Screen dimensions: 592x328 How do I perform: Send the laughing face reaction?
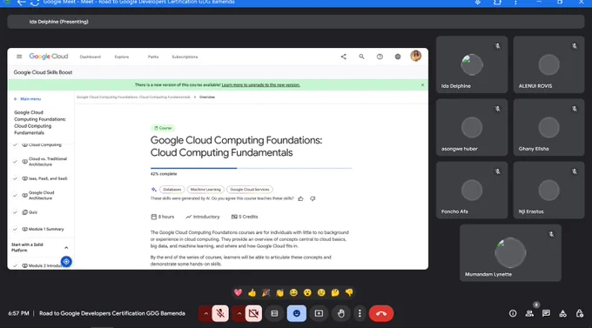point(293,292)
